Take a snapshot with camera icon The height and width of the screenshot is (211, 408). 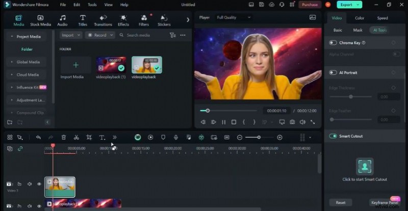[292, 122]
